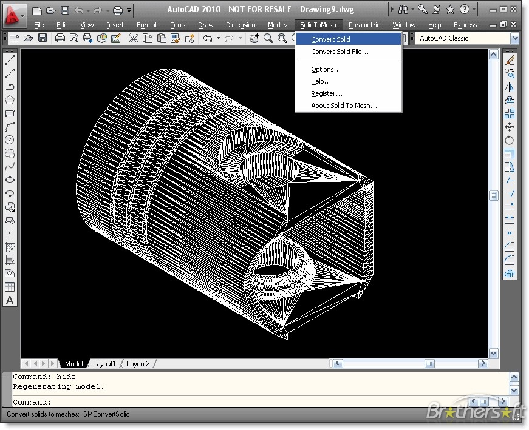Click the Plot printer icon in Standard toolbar
The image size is (529, 430).
click(60, 38)
